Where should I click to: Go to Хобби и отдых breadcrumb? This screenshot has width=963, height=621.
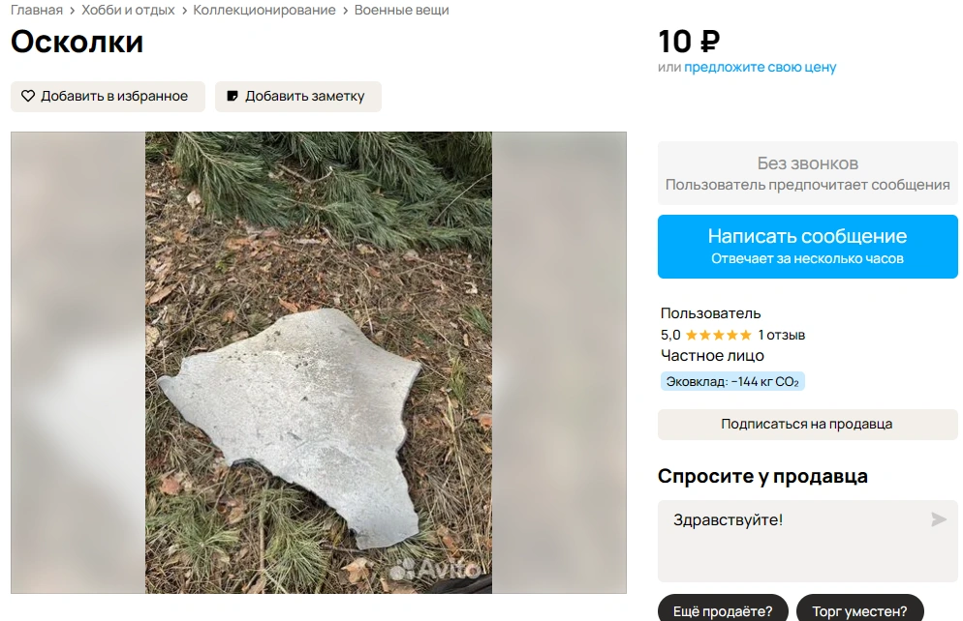[x=128, y=10]
